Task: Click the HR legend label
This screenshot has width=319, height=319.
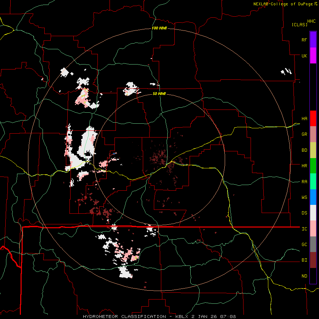Action: point(304,166)
